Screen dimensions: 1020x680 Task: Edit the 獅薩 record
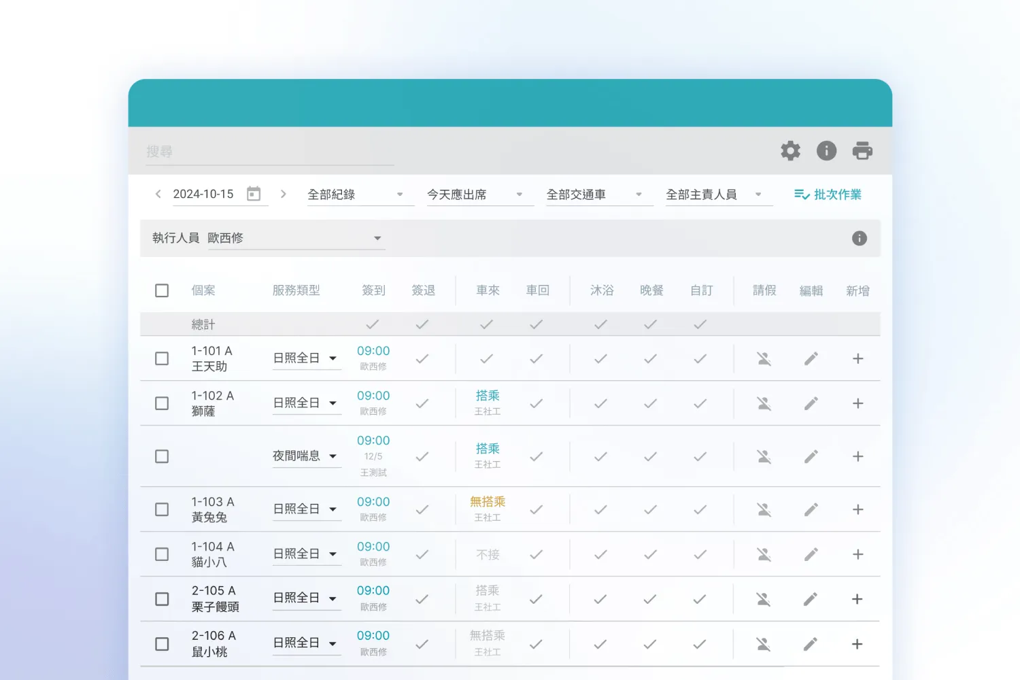811,403
